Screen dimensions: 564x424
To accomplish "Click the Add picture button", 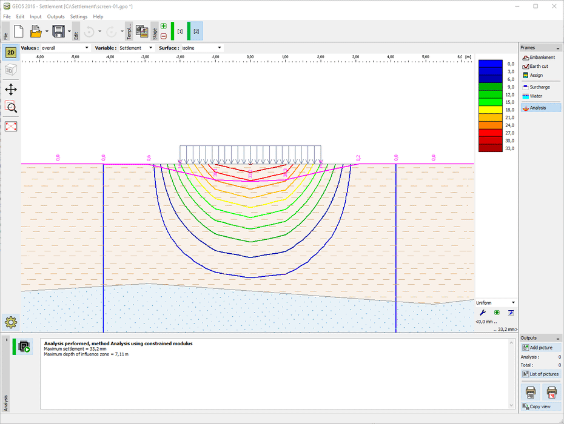I will (x=540, y=348).
